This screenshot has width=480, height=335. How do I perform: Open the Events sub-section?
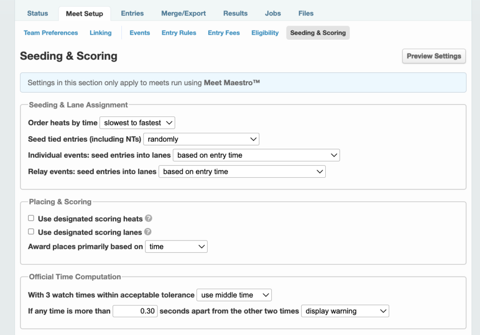(x=140, y=33)
